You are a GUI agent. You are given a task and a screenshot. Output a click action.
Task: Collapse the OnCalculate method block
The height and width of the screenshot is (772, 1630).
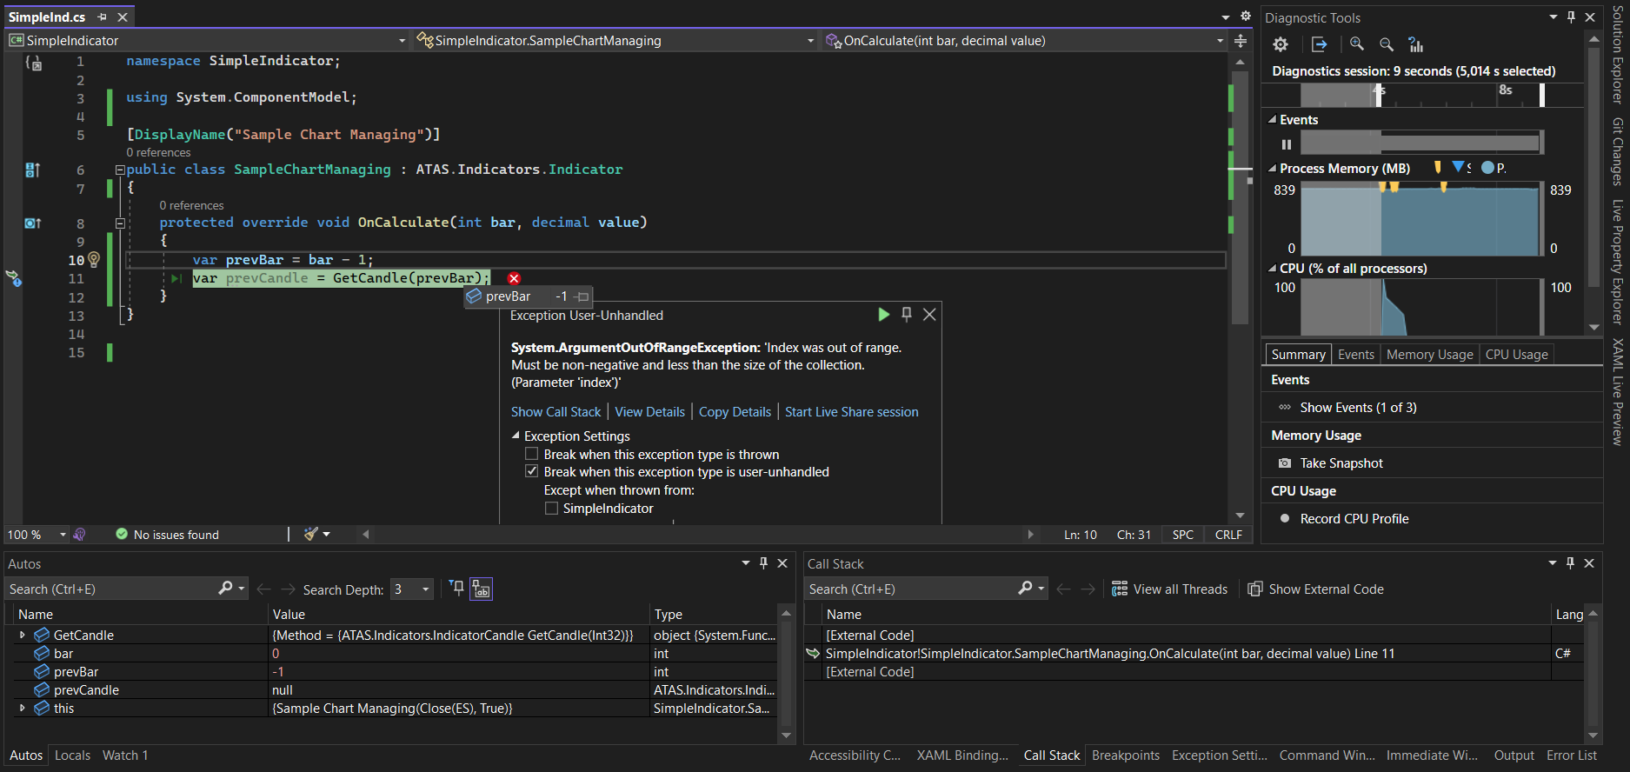click(x=120, y=223)
